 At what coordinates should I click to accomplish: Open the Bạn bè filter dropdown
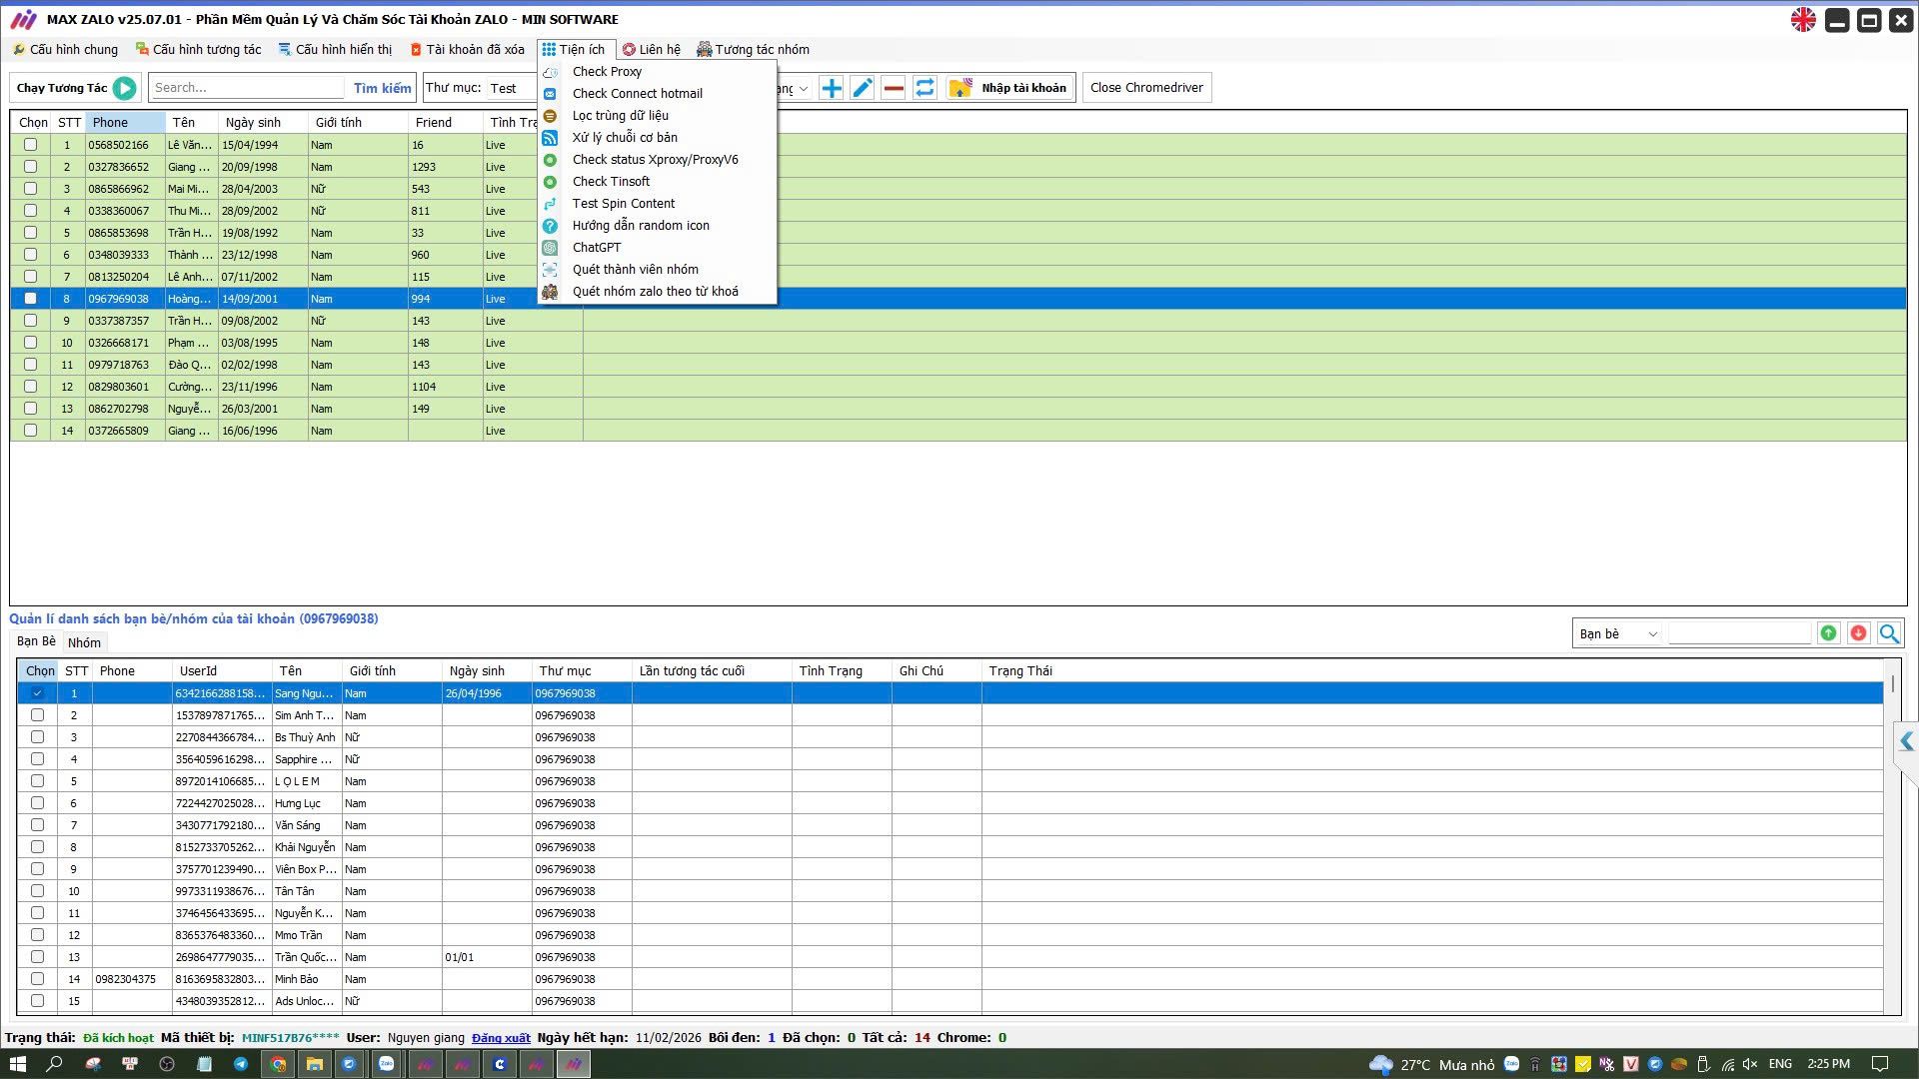(1617, 633)
